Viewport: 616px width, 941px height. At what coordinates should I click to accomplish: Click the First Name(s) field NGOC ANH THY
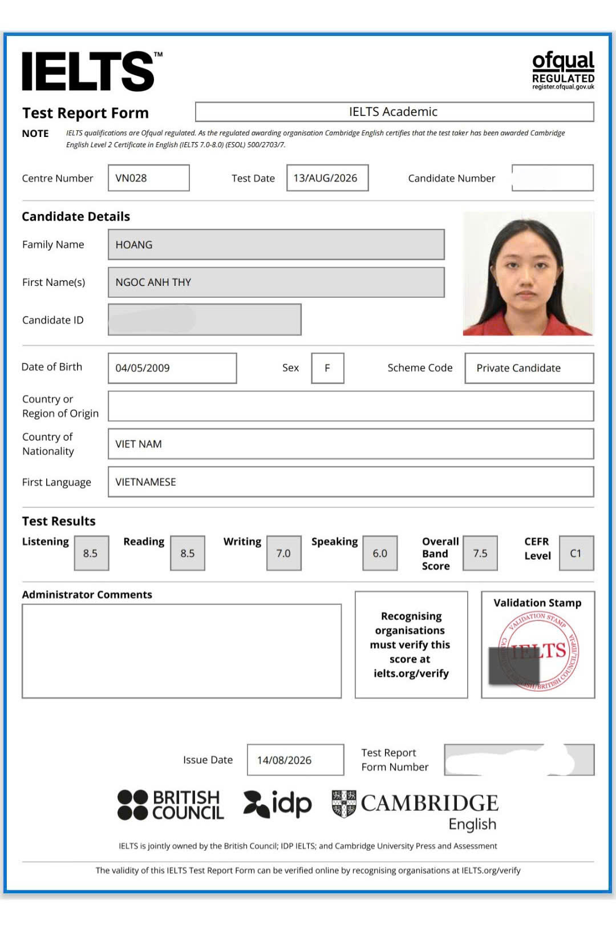pyautogui.click(x=276, y=282)
